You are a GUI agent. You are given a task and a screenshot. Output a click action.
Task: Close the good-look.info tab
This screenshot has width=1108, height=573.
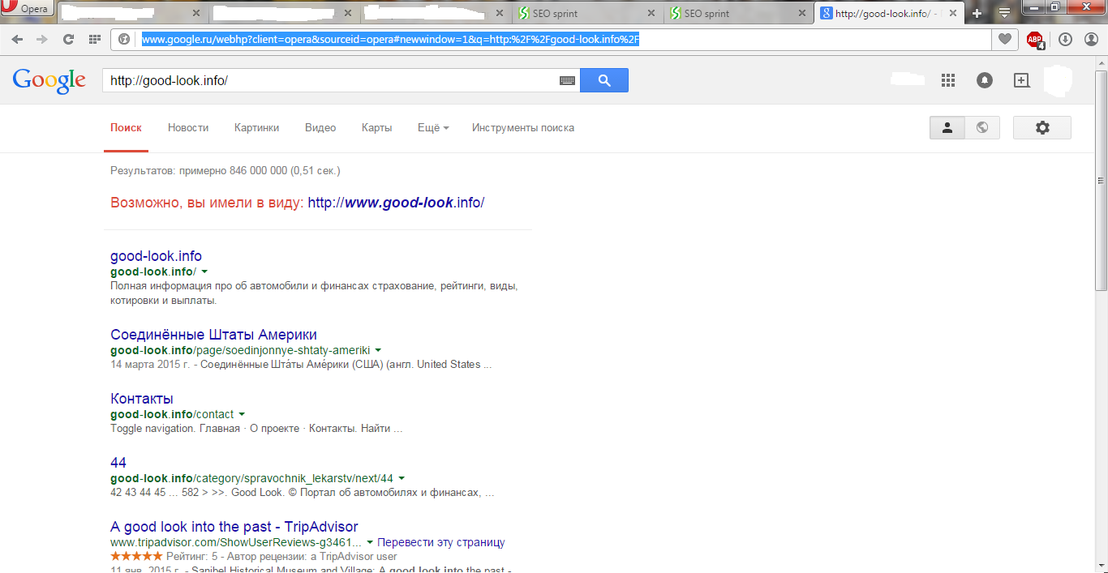coord(954,13)
